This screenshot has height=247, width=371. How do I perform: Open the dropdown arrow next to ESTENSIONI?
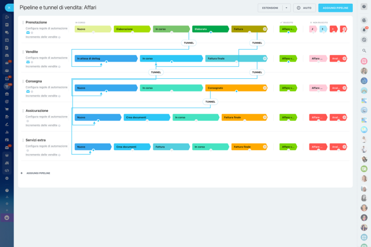click(x=286, y=8)
